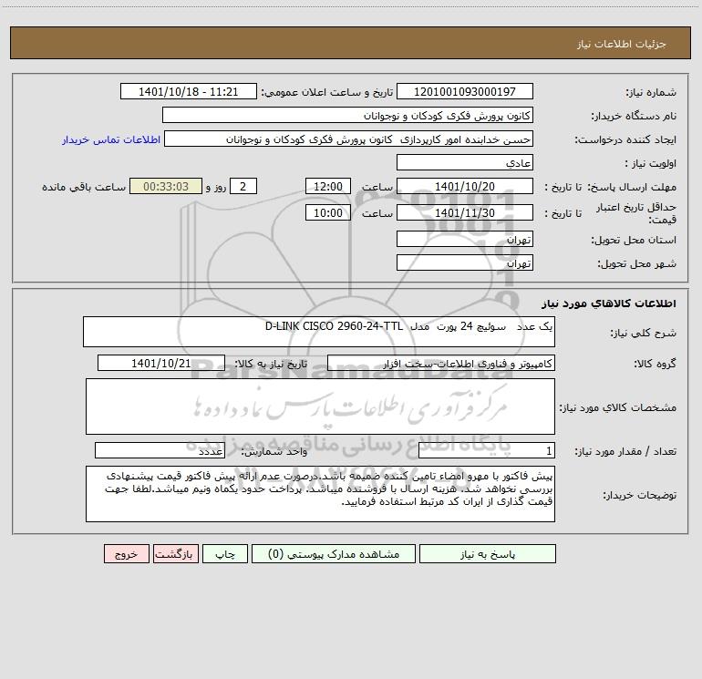This screenshot has width=702, height=679.
Task: Click the 'مشخصات کالای مورد نیاز:' label
Action: pos(618,407)
